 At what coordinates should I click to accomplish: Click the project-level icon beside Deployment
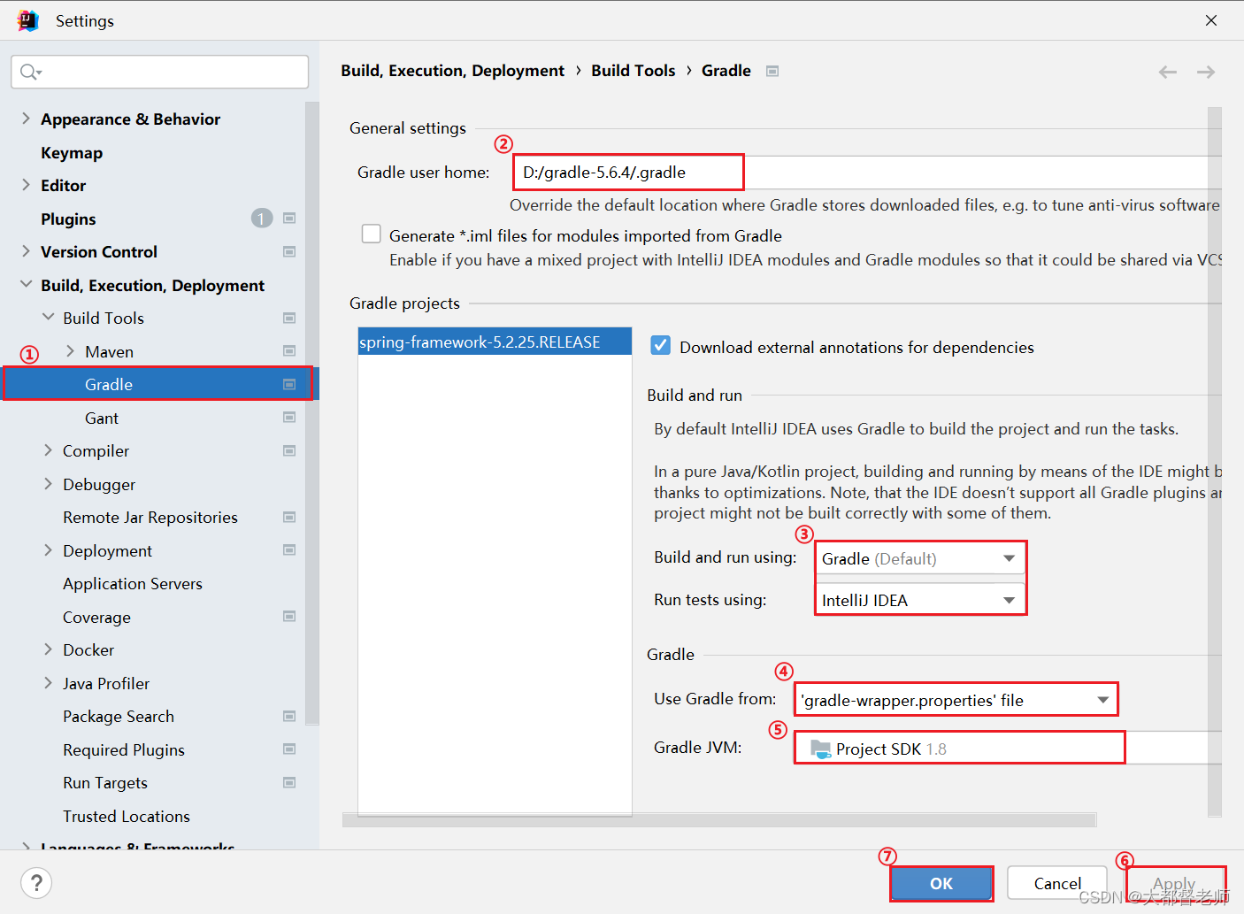tap(288, 550)
